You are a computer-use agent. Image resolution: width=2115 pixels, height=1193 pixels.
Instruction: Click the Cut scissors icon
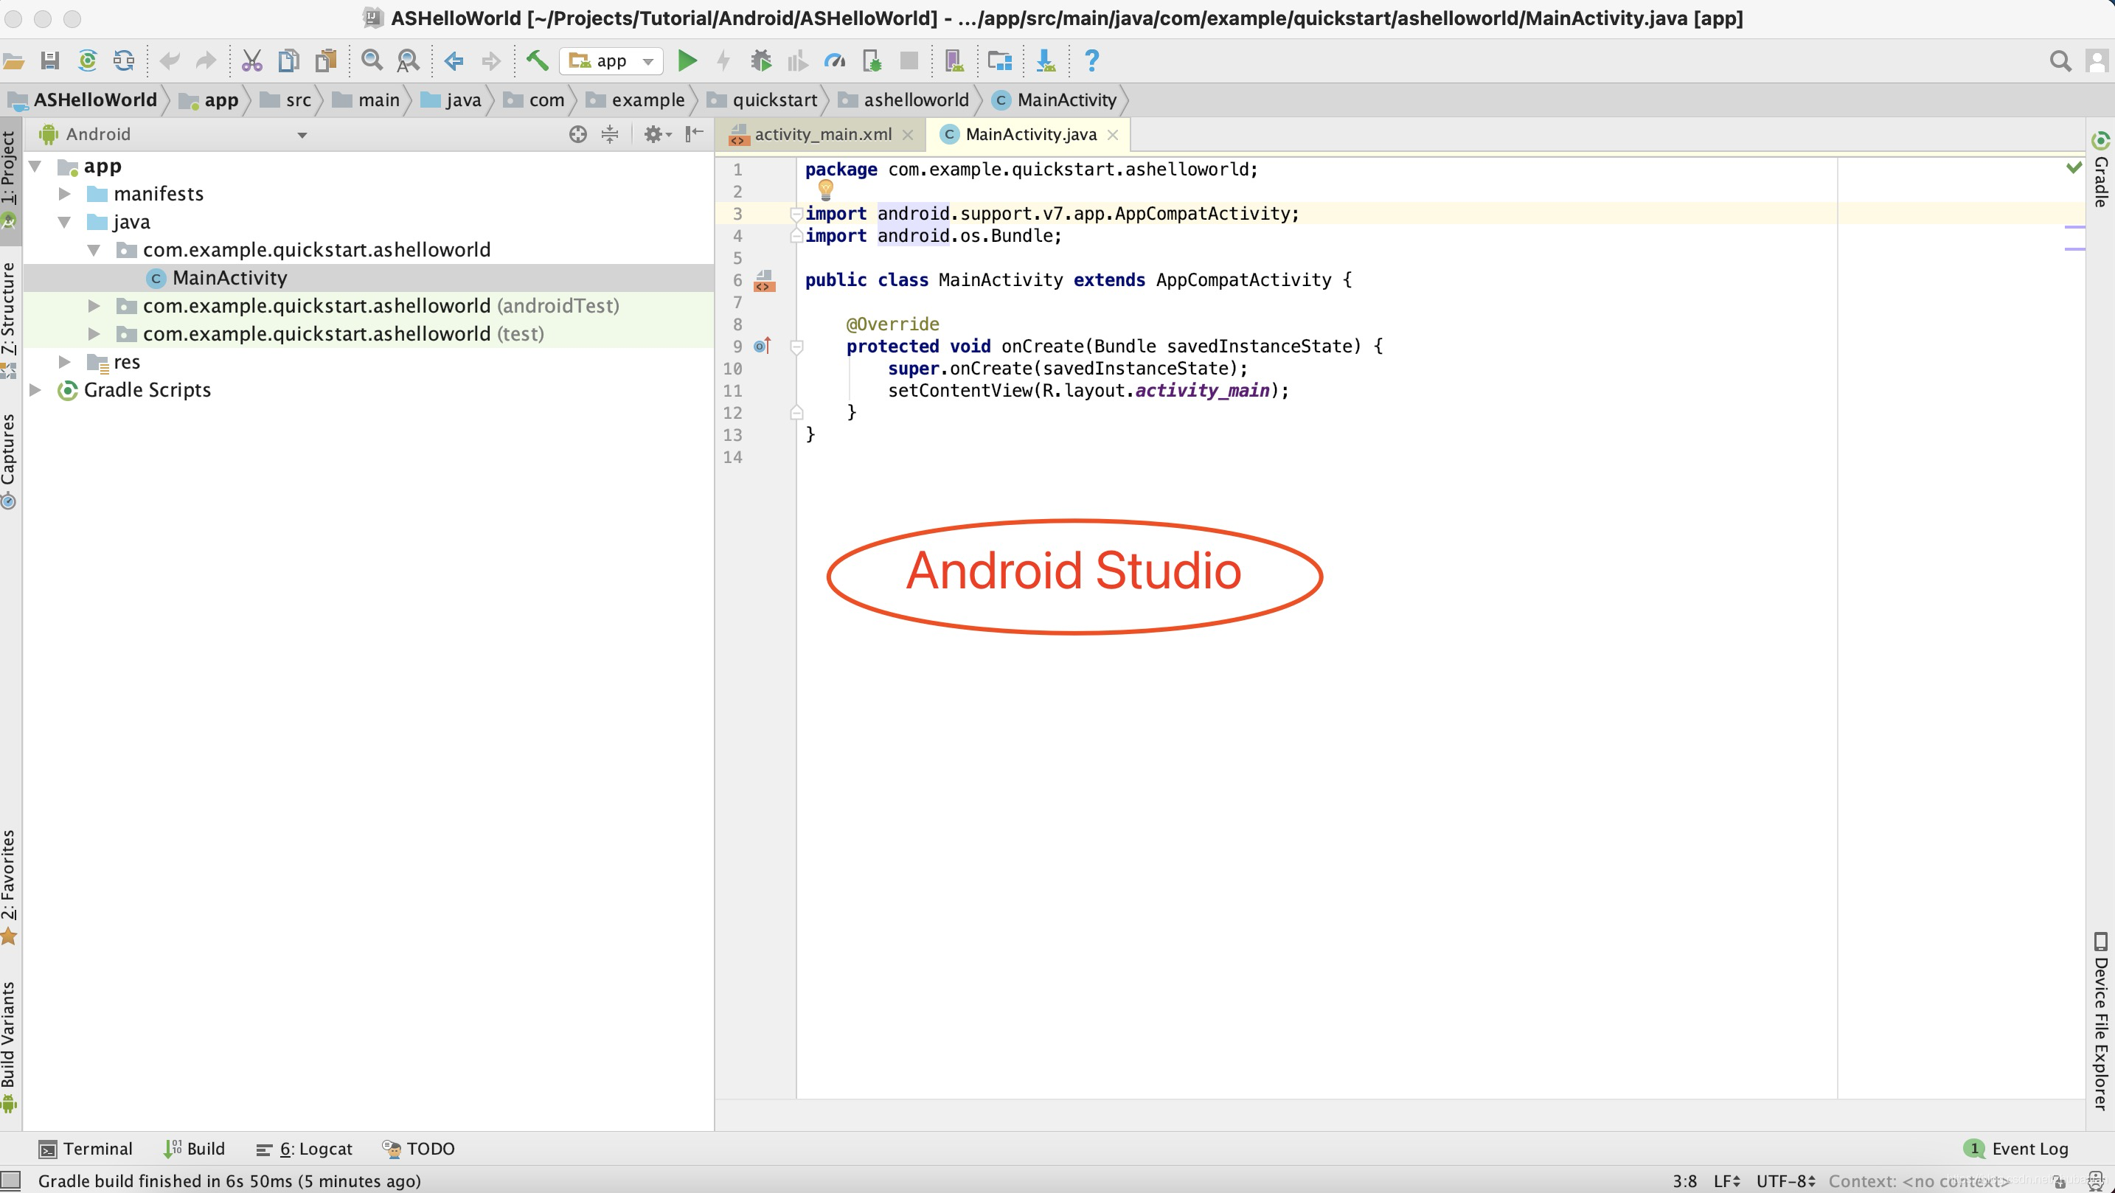251,60
